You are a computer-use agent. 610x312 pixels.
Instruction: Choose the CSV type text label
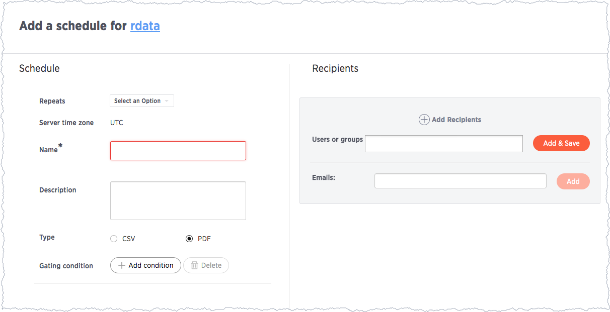pos(129,239)
